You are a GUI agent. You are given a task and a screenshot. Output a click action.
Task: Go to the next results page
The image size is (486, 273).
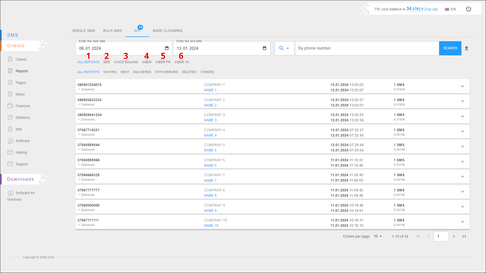(x=454, y=236)
